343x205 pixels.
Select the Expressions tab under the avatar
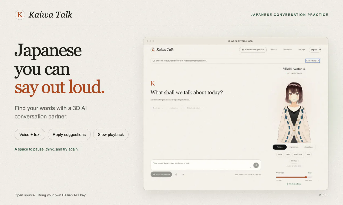pyautogui.click(x=294, y=147)
